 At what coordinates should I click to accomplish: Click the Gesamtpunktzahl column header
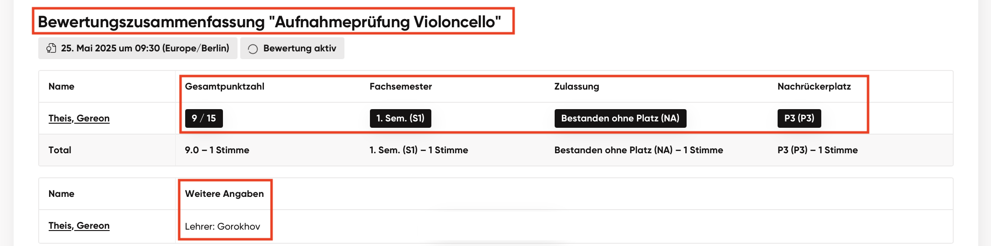click(224, 86)
